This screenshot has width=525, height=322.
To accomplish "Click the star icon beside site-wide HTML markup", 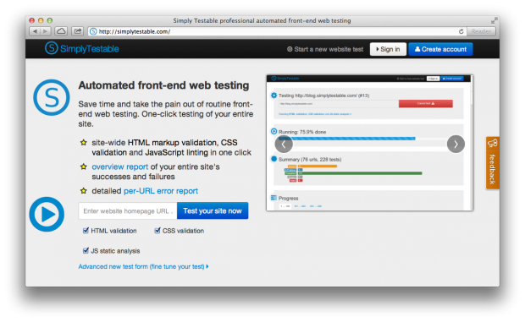I will tap(83, 143).
